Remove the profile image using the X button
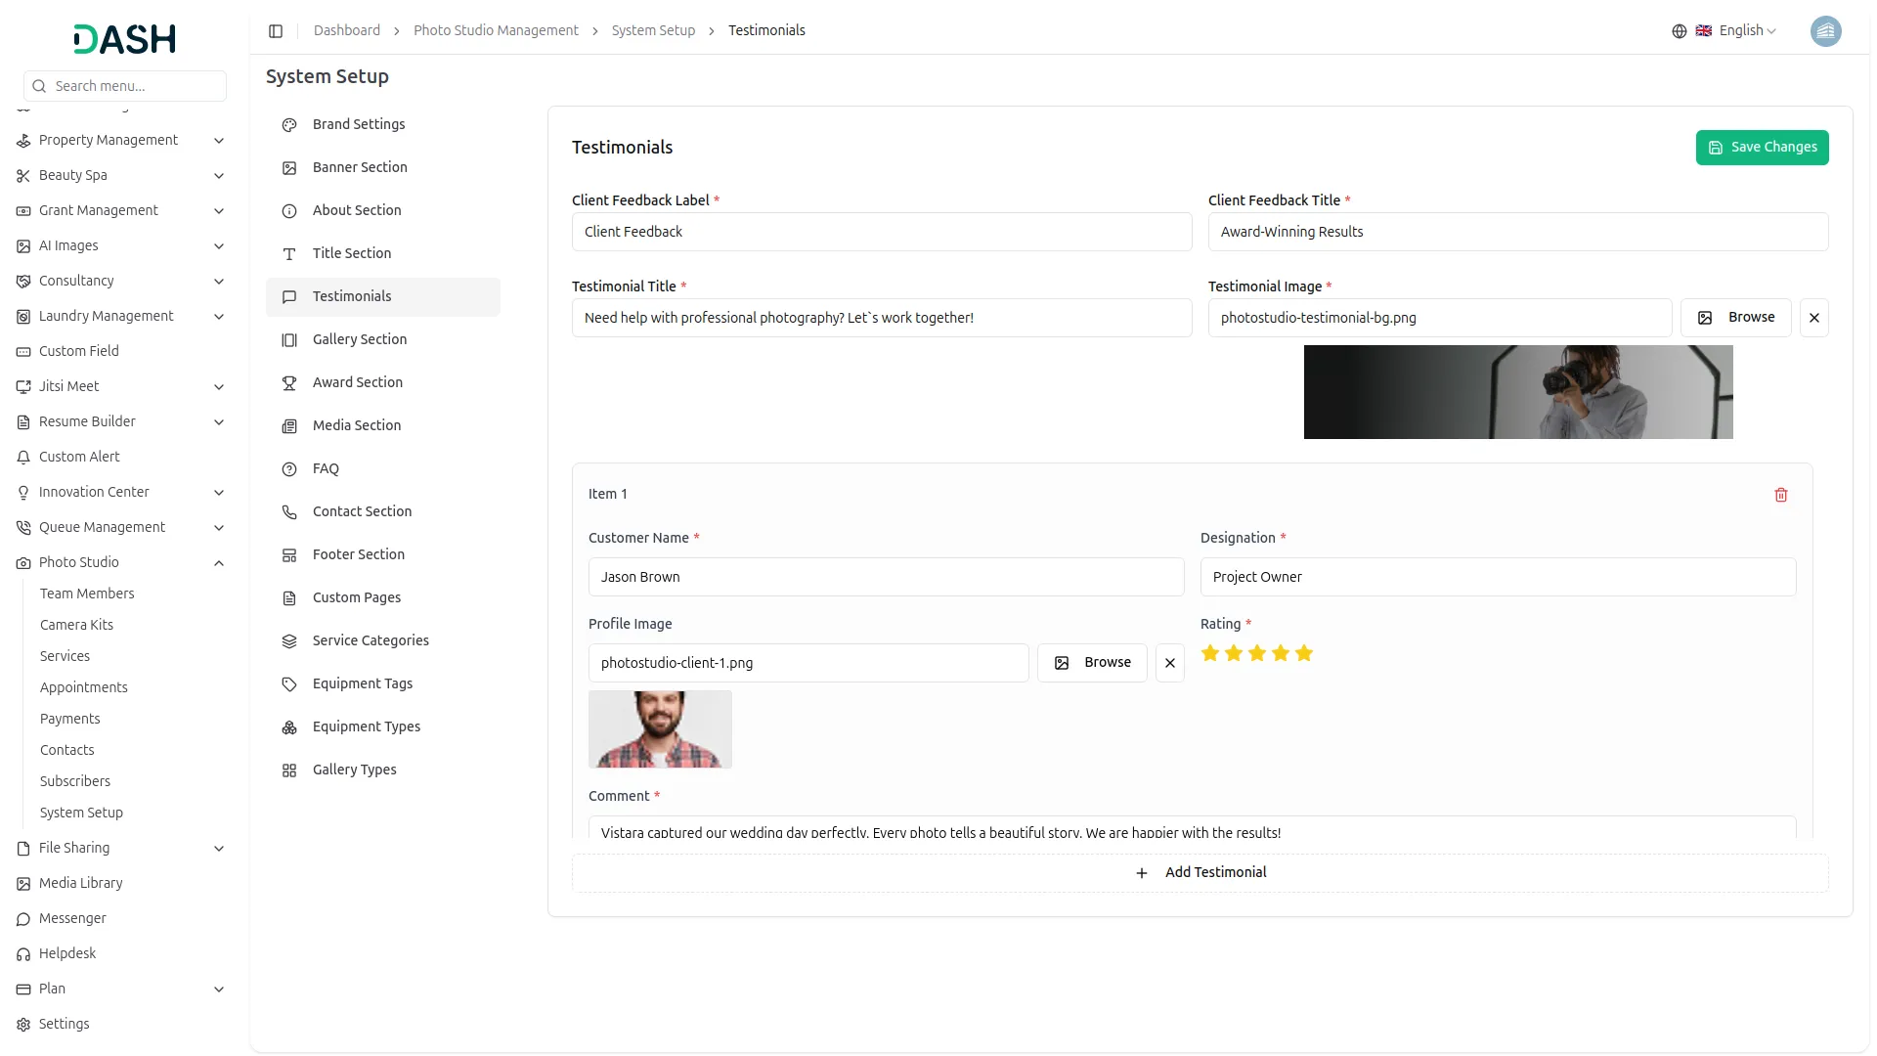The image size is (1877, 1056). coord(1169,663)
